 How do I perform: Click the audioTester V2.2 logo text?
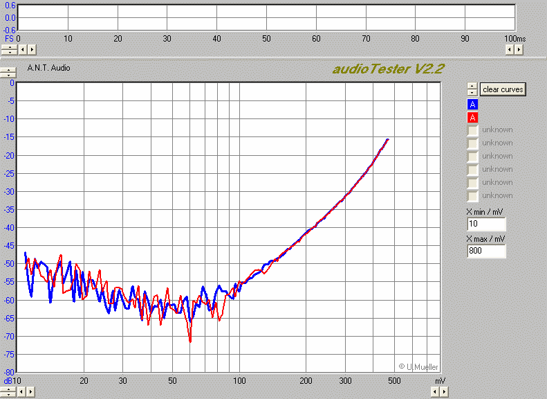(388, 69)
